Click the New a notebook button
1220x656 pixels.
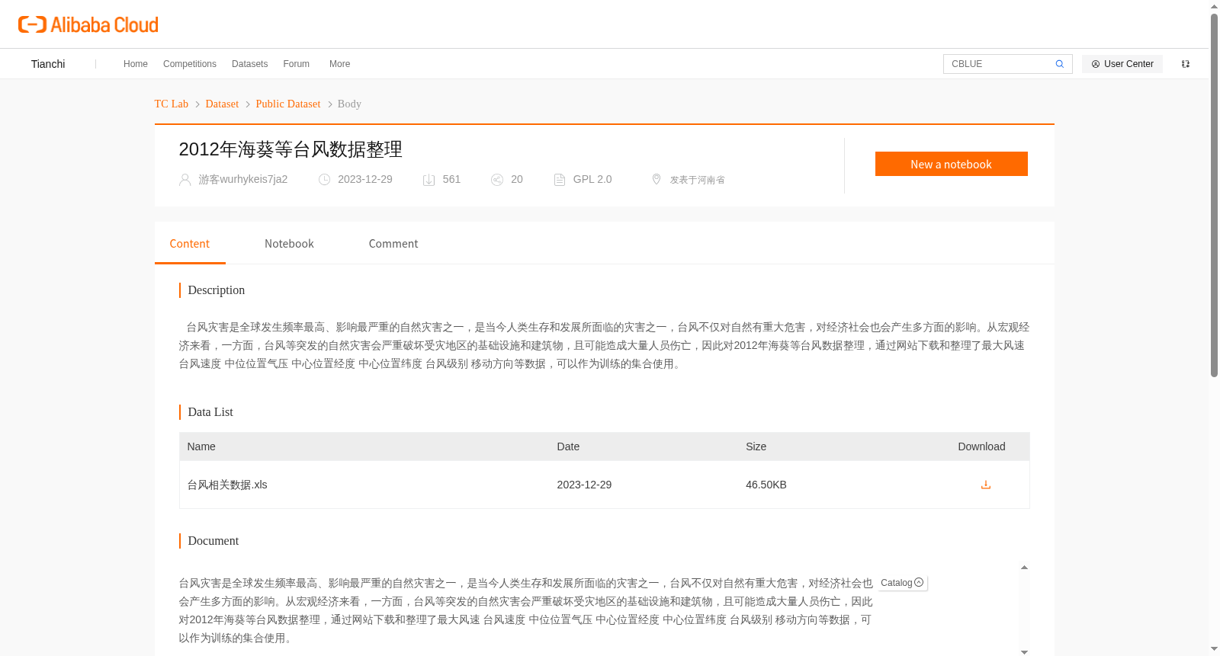coord(951,164)
